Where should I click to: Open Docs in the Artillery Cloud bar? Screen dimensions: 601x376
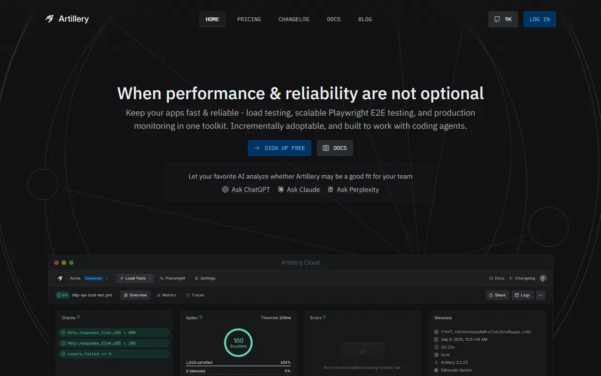tap(497, 278)
